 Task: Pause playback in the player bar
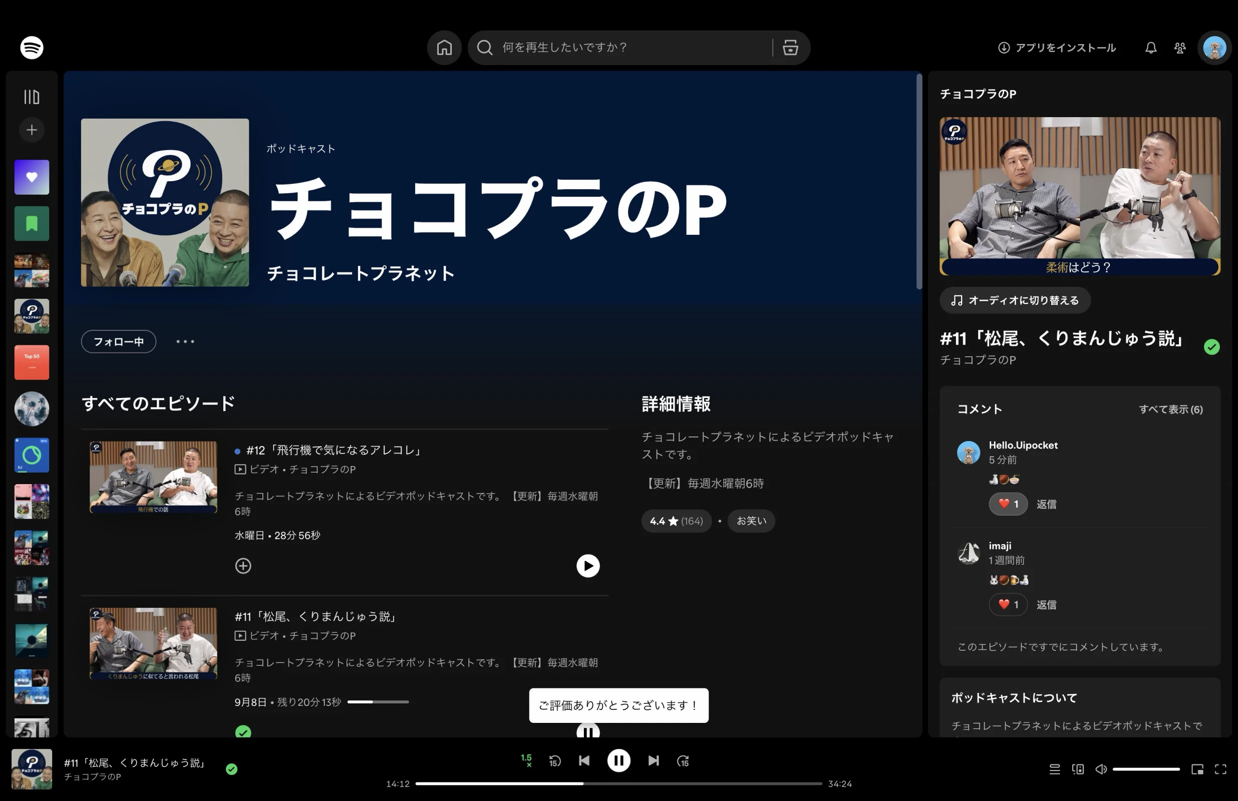point(618,761)
